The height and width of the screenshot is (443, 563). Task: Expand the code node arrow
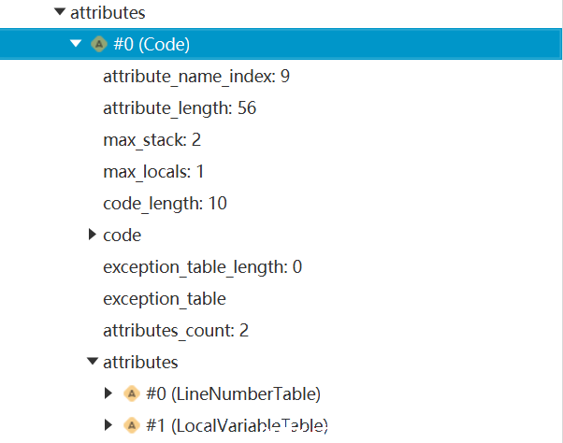[93, 235]
